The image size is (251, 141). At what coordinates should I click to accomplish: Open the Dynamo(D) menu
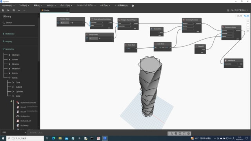click(8, 5)
